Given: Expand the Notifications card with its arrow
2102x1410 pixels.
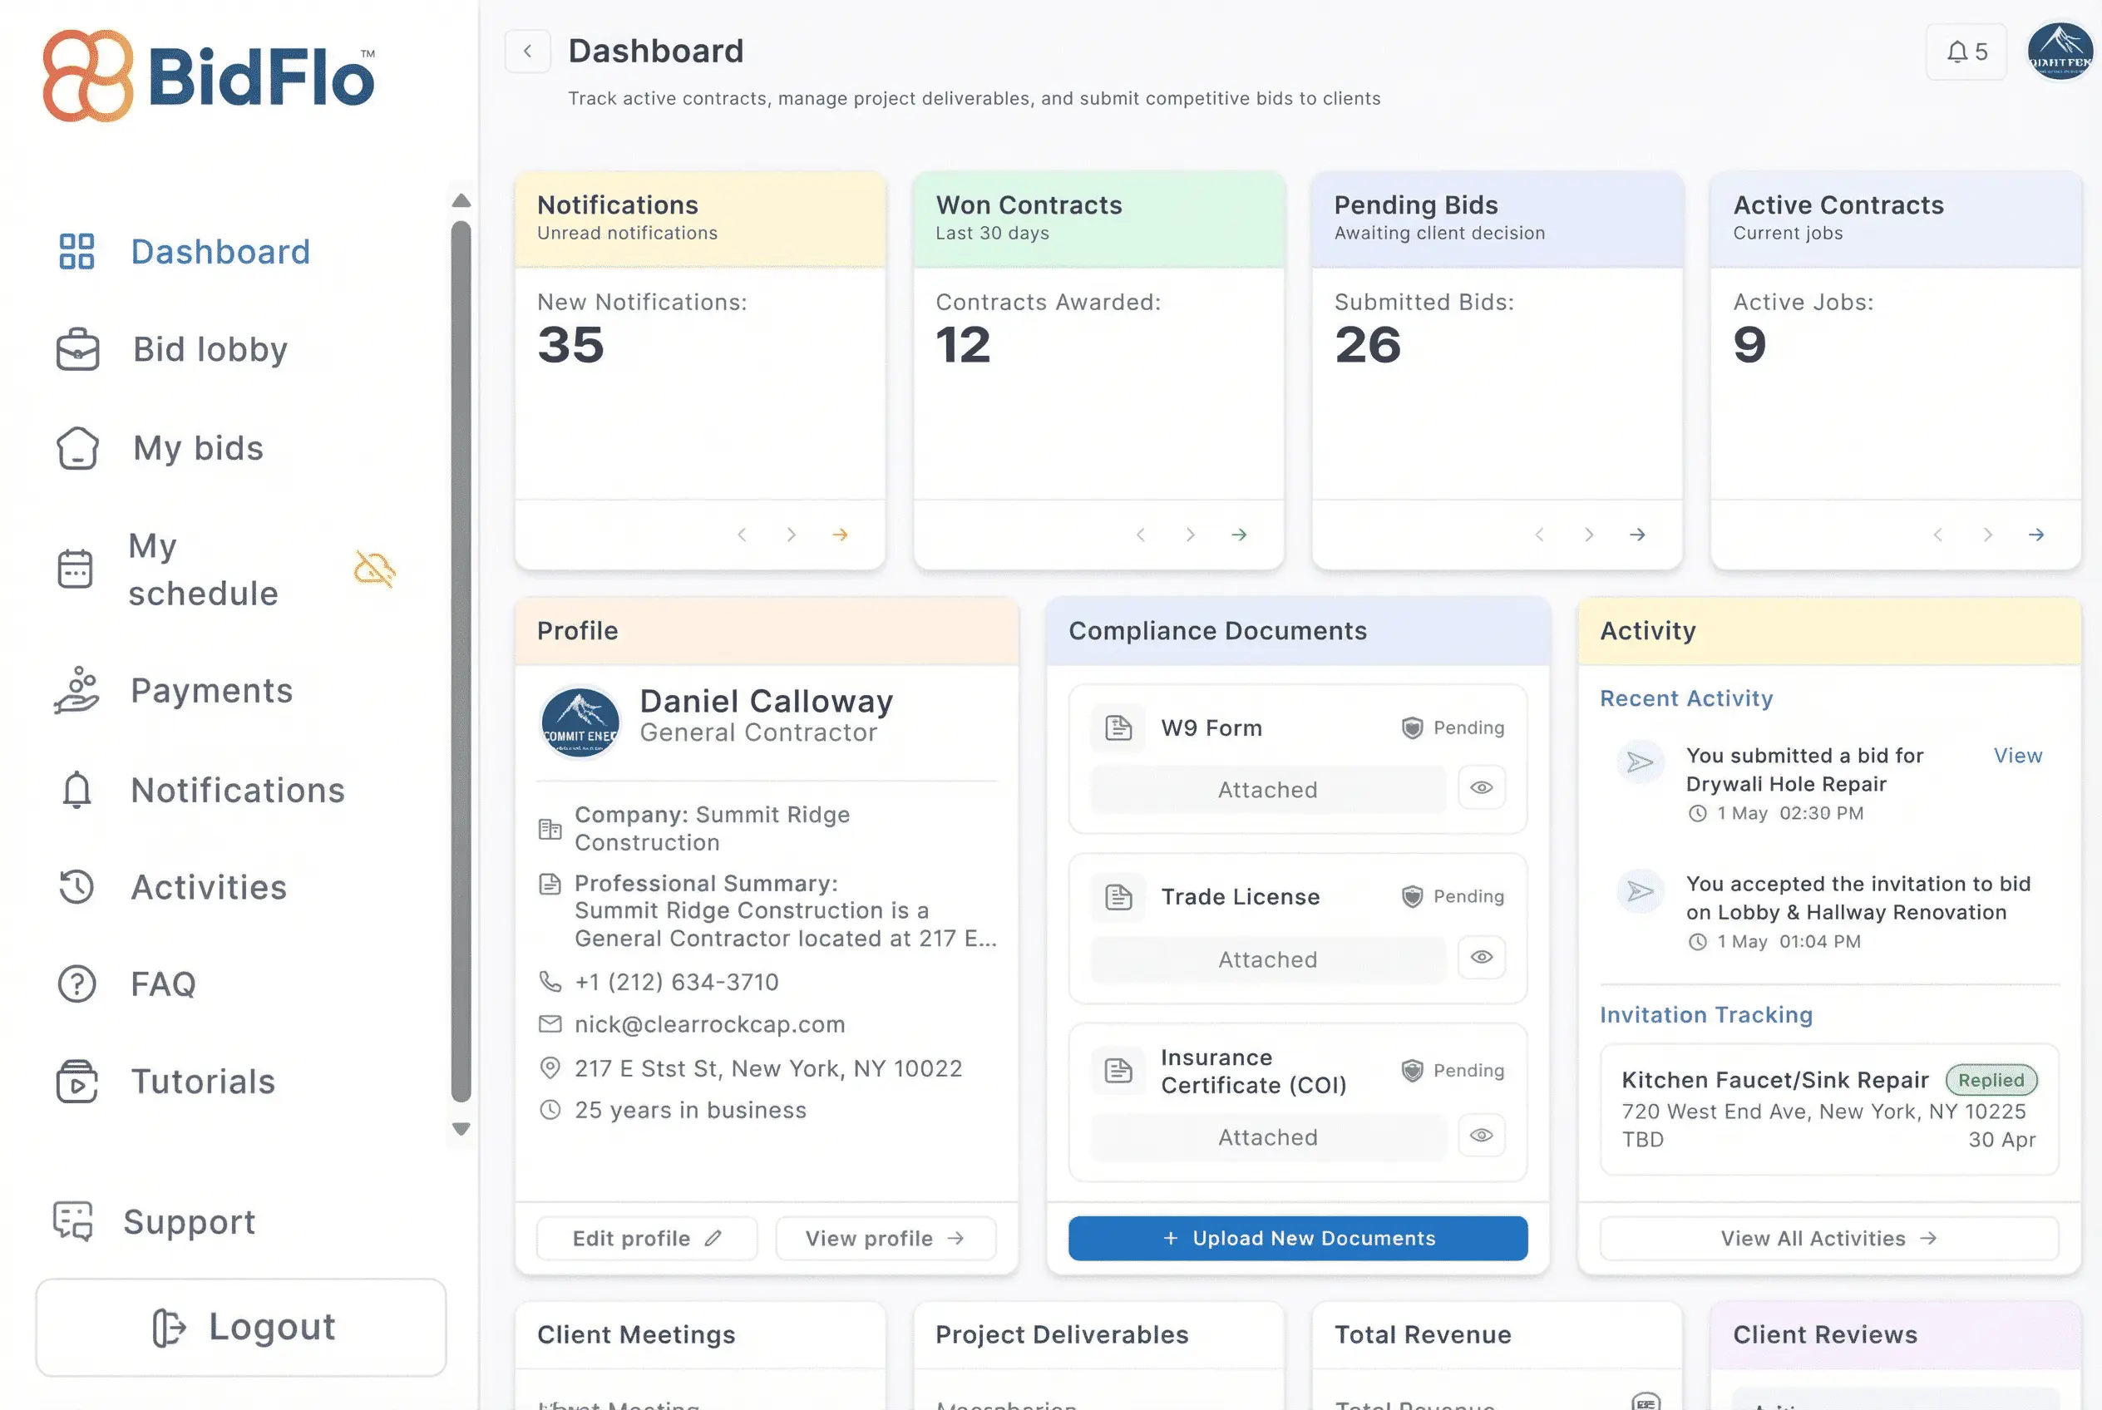Looking at the screenshot, I should point(841,534).
